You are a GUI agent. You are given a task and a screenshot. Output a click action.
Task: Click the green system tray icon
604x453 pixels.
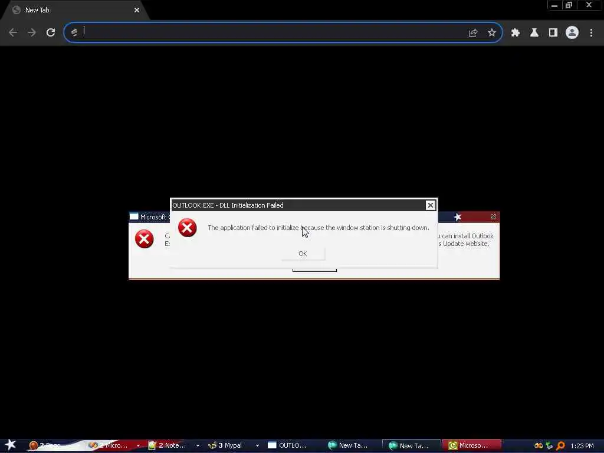click(x=549, y=446)
